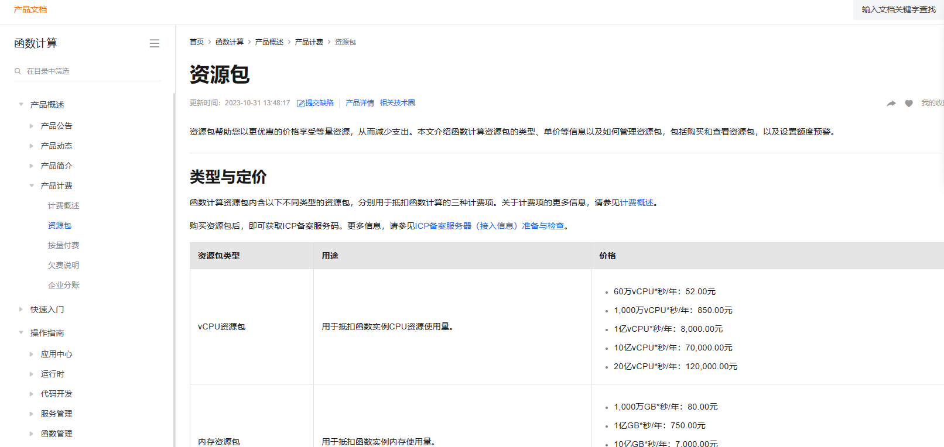Open the ICP备案服务器 preparation link
944x447 pixels.
click(x=490, y=226)
